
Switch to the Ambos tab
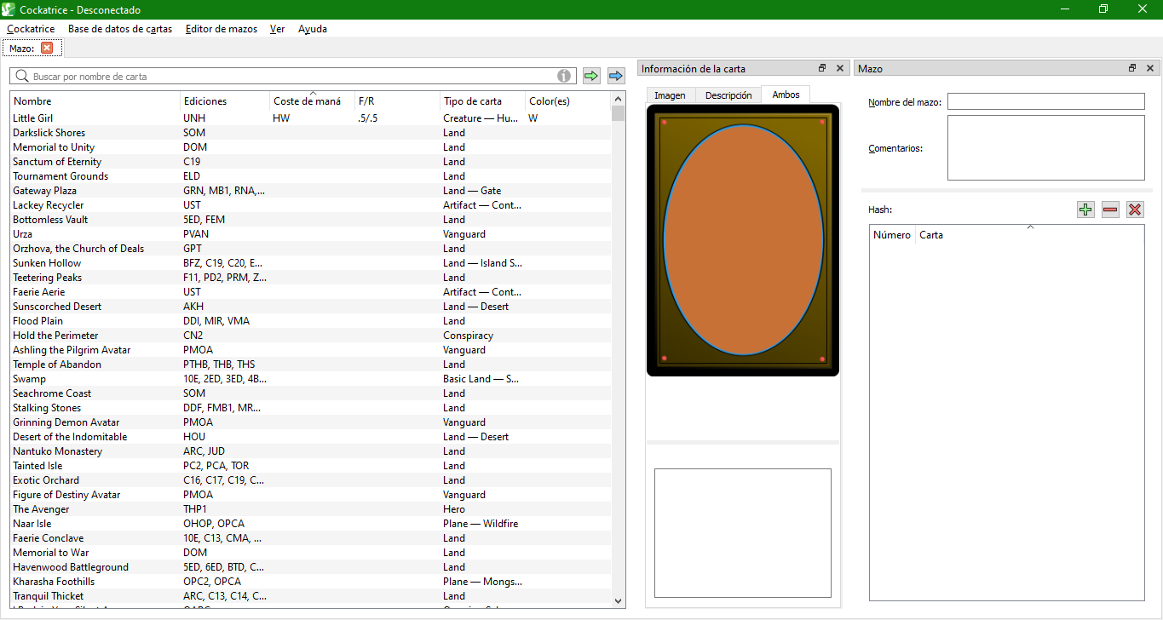tap(786, 95)
